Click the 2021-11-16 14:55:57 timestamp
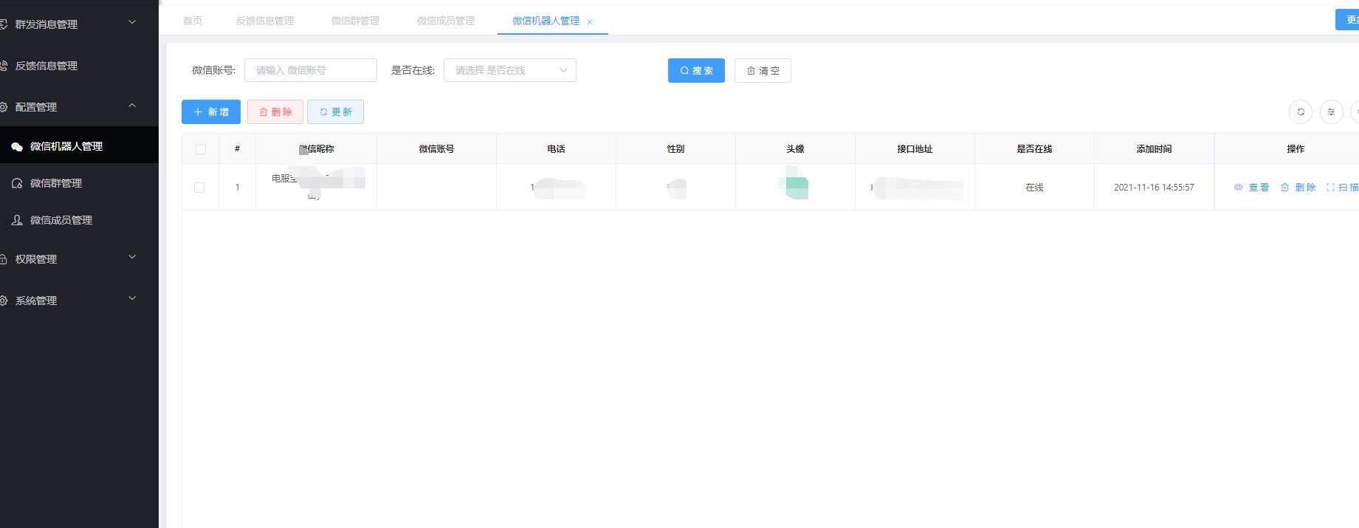 pos(1154,188)
